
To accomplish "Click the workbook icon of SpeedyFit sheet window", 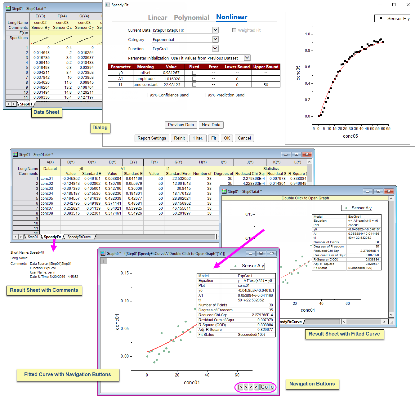I will (15, 154).
